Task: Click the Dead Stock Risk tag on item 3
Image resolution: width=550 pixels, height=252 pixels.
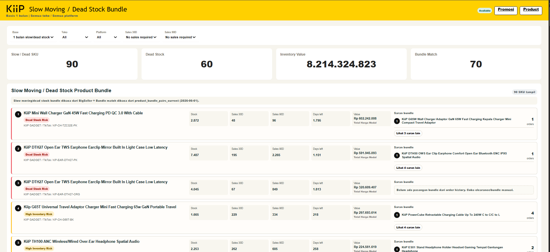Action: point(37,189)
